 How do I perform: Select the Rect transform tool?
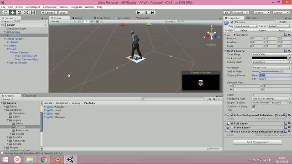(x=33, y=12)
